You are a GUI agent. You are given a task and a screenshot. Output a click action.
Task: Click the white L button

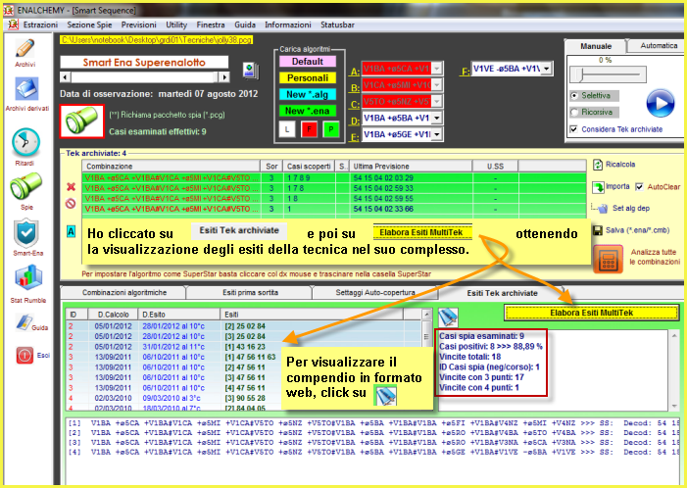(x=287, y=129)
